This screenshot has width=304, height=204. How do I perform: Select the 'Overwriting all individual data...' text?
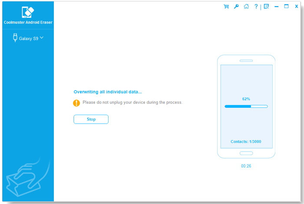point(108,92)
